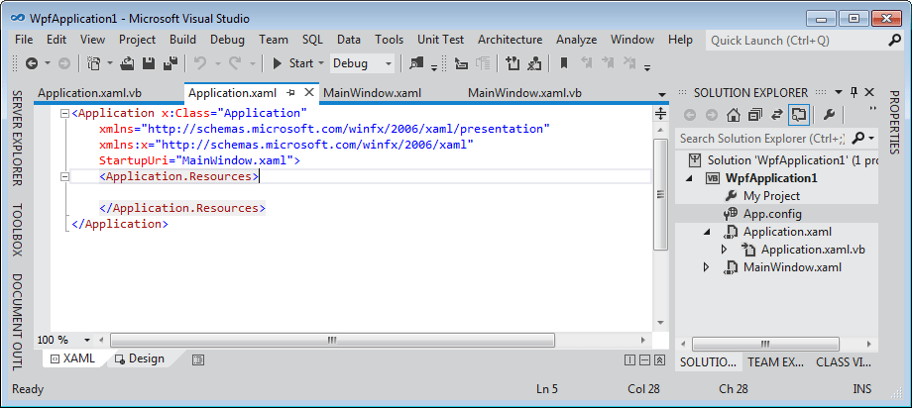Open the 100 % zoom dropdown
912x408 pixels.
[87, 340]
